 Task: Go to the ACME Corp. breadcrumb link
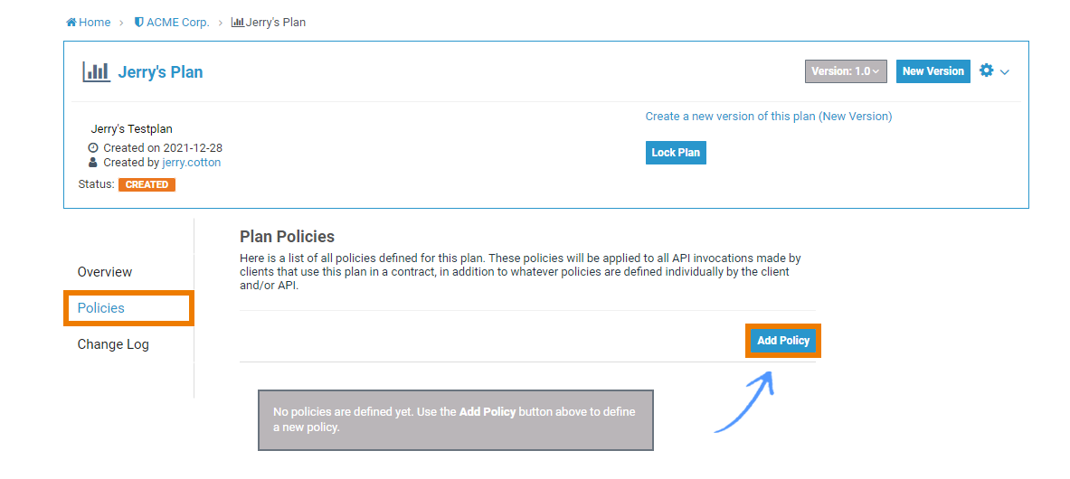pos(177,23)
